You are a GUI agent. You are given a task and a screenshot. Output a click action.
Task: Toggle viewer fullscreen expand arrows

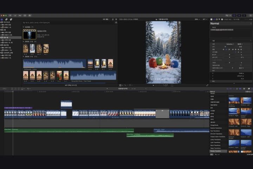[x=207, y=85]
